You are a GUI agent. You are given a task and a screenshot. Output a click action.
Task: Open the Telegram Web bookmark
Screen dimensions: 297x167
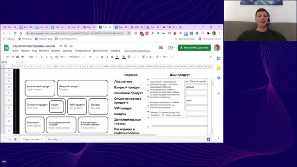pyautogui.click(x=44, y=39)
